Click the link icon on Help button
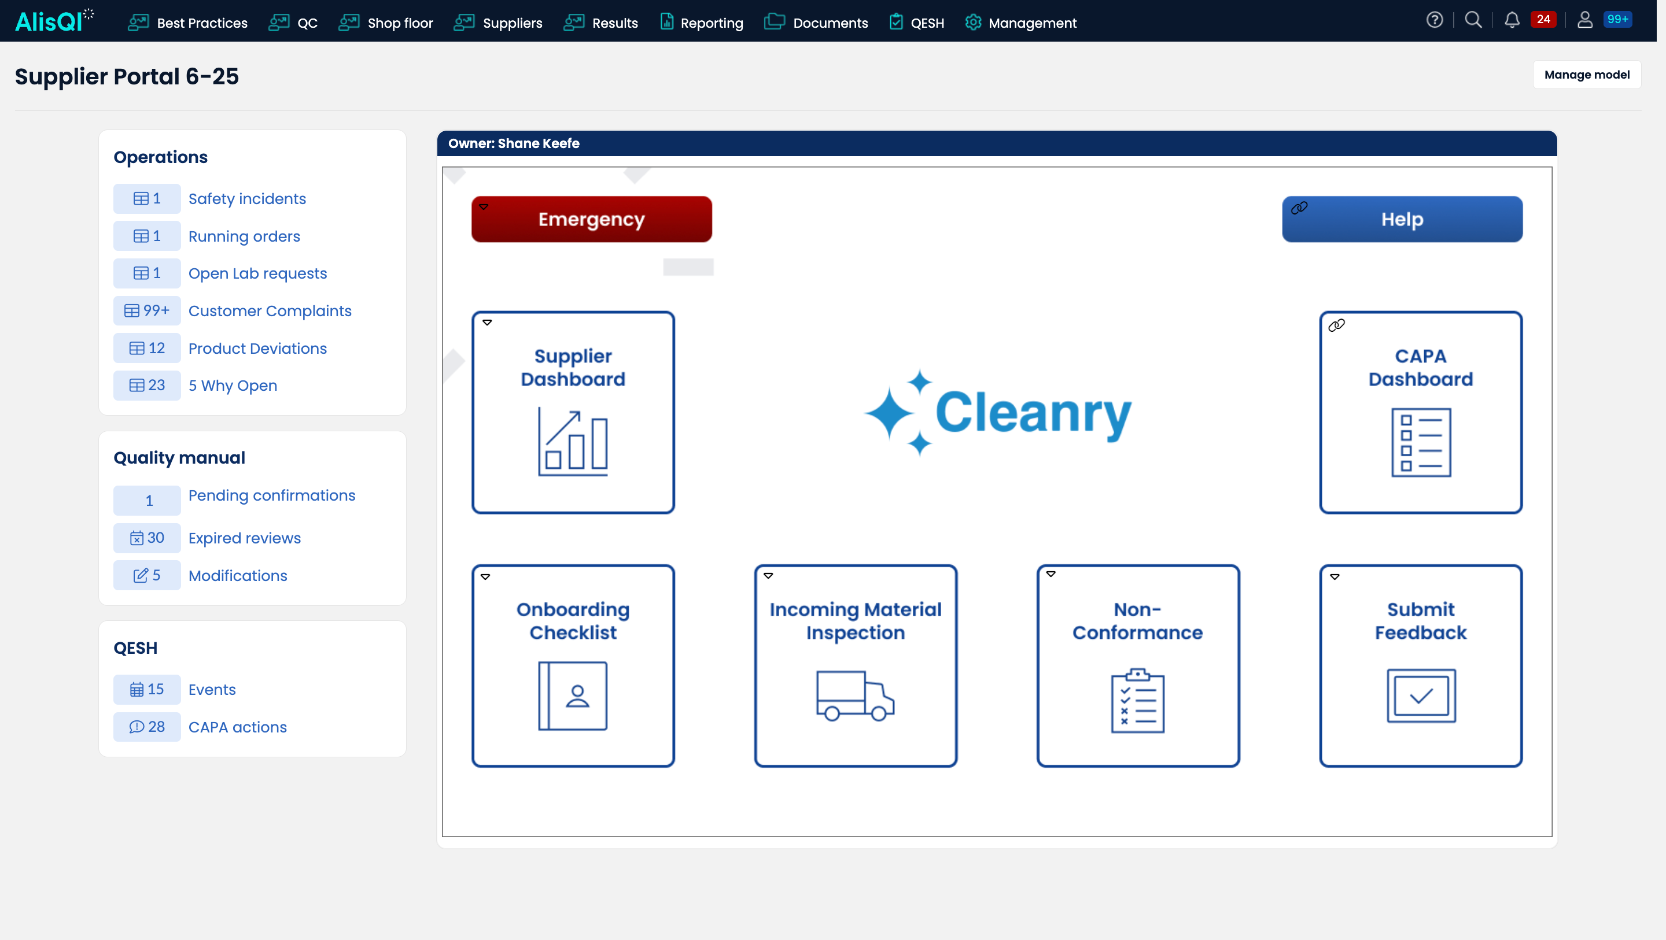This screenshot has height=940, width=1666. [x=1299, y=208]
